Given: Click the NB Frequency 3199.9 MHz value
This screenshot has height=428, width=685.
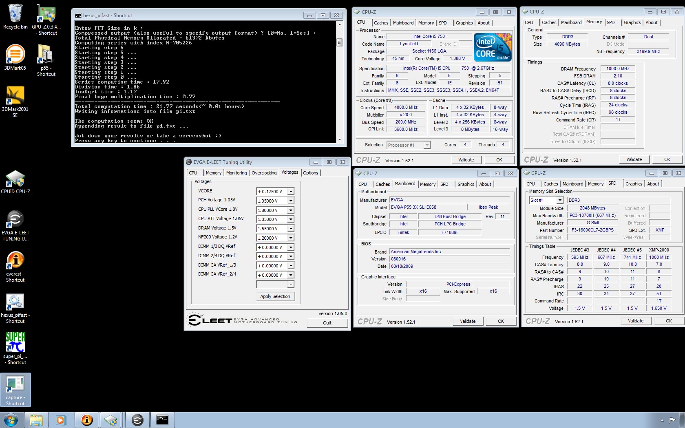Looking at the screenshot, I should coord(648,52).
